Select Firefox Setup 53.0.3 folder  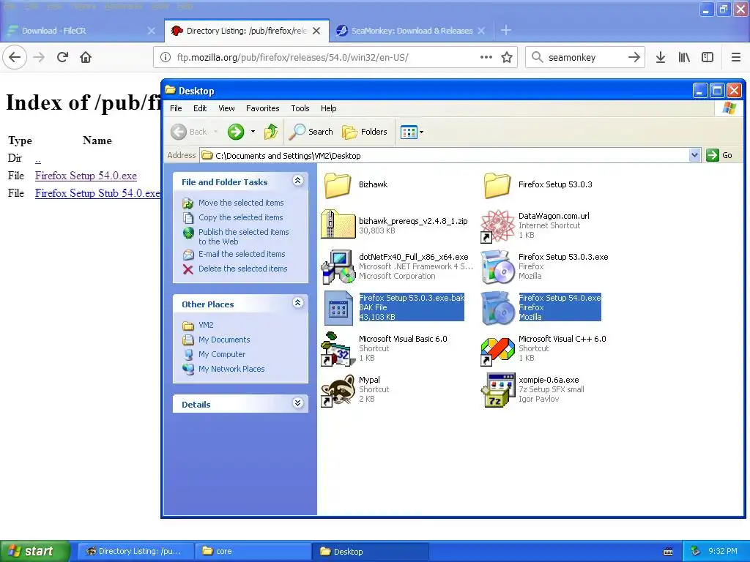point(538,184)
